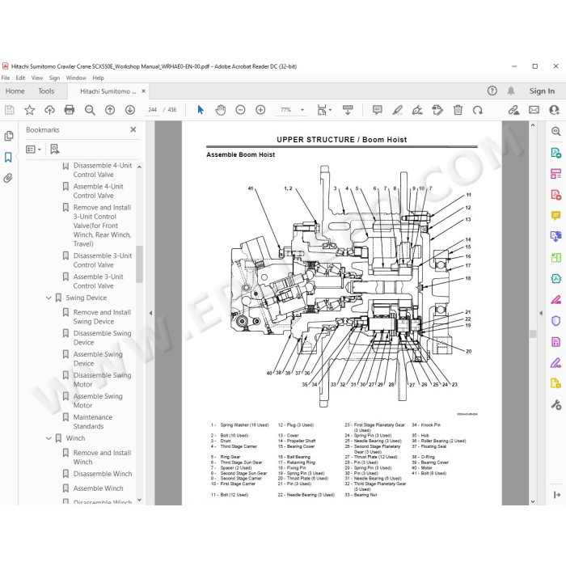Screen dimensions: 566x566
Task: Open Assemble 4-Unit Control Valve bookmark
Action: click(x=98, y=191)
